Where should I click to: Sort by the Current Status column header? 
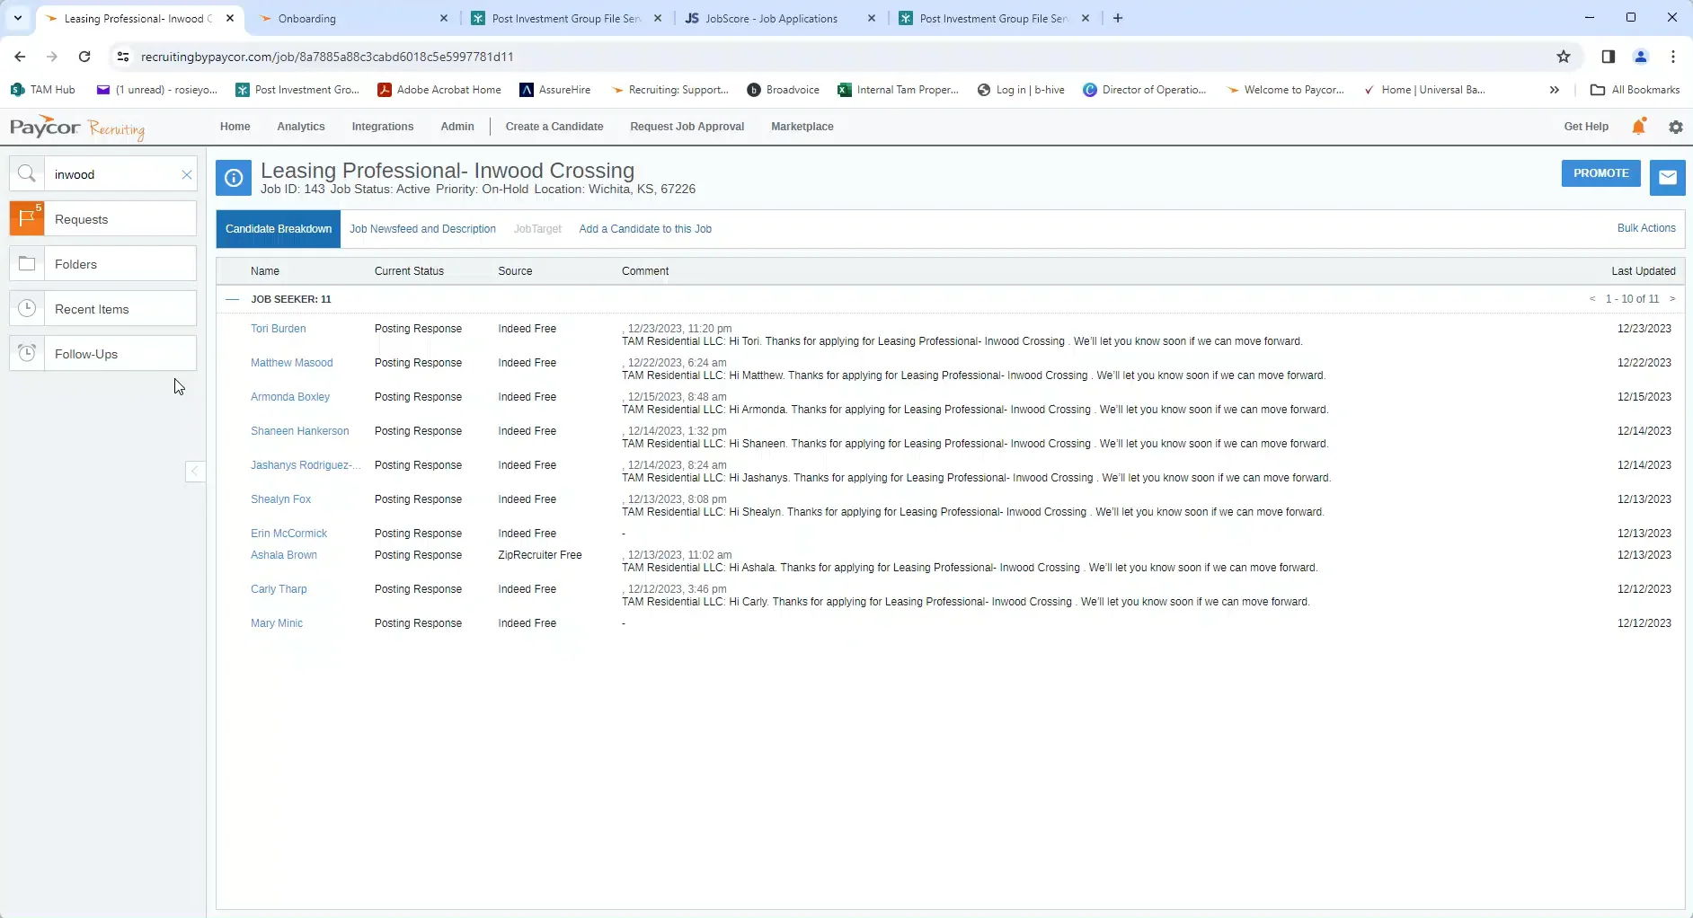pos(409,271)
